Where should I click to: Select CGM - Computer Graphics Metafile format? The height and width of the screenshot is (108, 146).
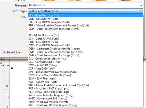point(85,49)
